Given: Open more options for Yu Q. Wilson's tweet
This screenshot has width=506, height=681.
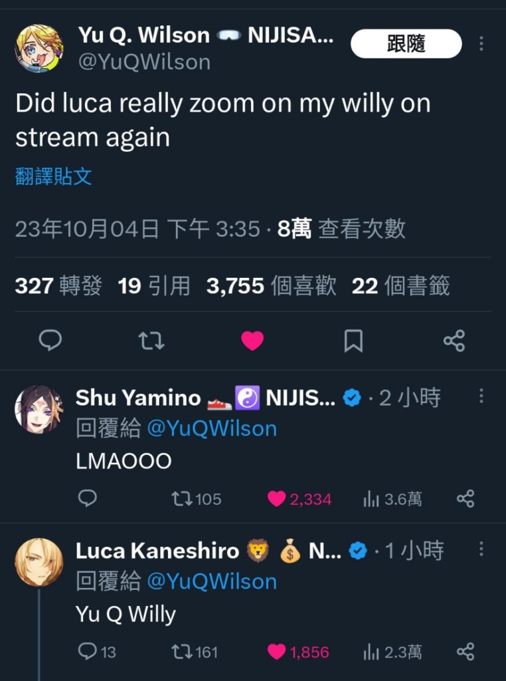Looking at the screenshot, I should 481,43.
